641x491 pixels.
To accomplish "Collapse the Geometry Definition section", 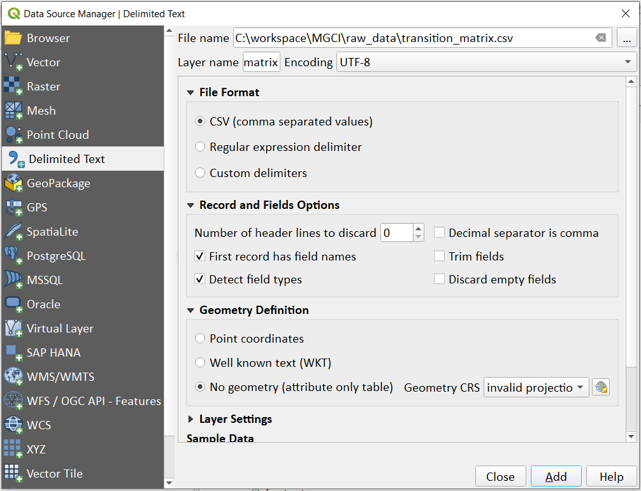I will pyautogui.click(x=191, y=310).
